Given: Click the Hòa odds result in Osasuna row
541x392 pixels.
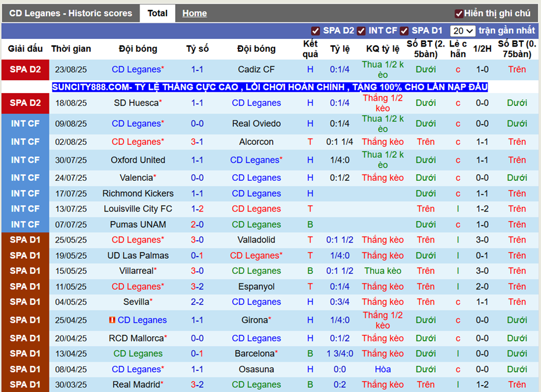Looking at the screenshot, I should pyautogui.click(x=383, y=369).
